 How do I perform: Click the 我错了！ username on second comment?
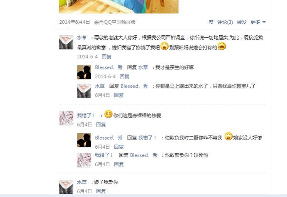86,115
